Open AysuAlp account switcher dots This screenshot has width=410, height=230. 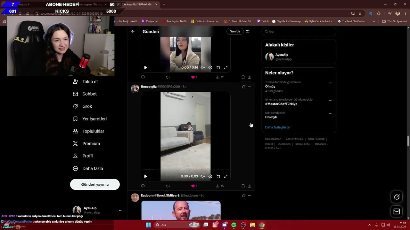(121, 210)
